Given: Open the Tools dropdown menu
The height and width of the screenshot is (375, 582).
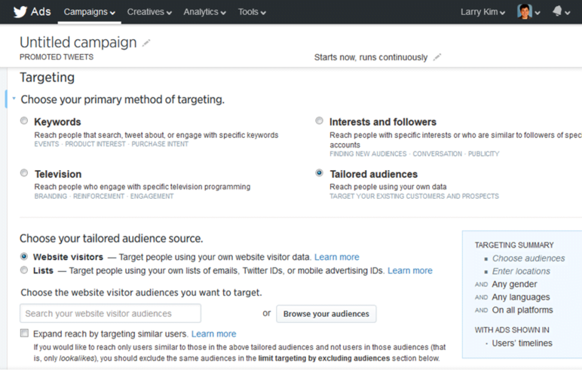Looking at the screenshot, I should click(252, 12).
